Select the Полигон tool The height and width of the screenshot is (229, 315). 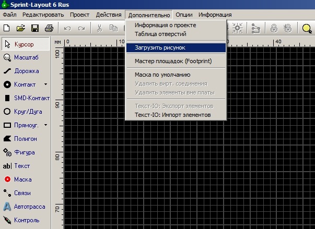[x=26, y=139]
